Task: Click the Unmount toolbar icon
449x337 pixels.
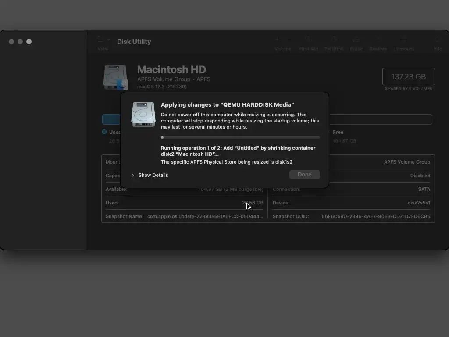Action: (x=403, y=39)
